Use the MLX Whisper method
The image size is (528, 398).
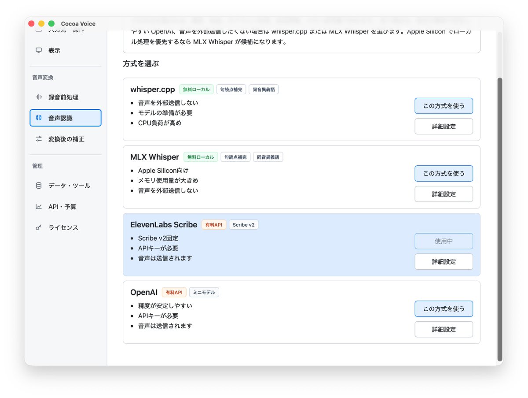(444, 173)
